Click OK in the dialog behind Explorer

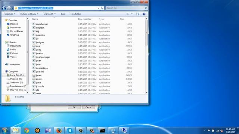pos(74,107)
